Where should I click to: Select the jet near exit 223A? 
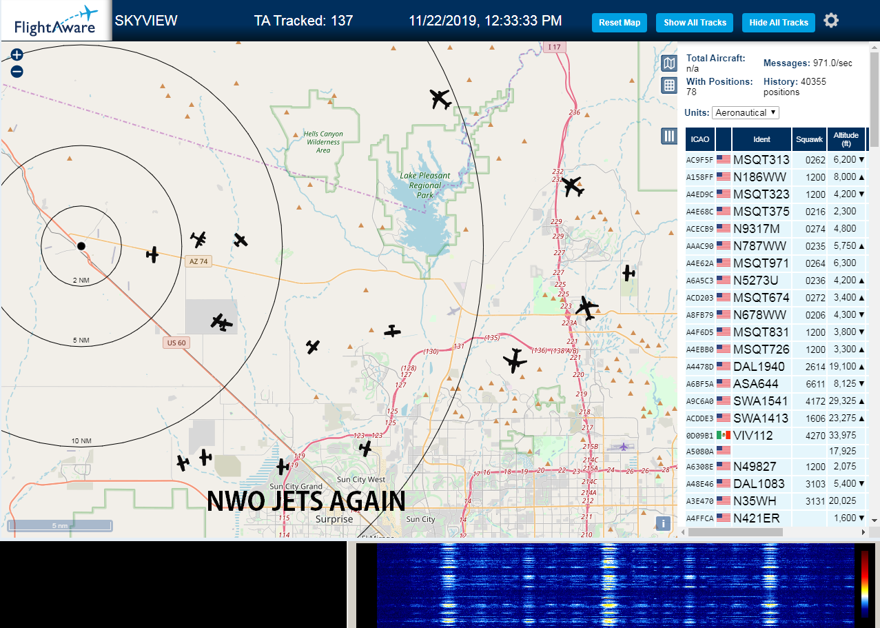[586, 308]
